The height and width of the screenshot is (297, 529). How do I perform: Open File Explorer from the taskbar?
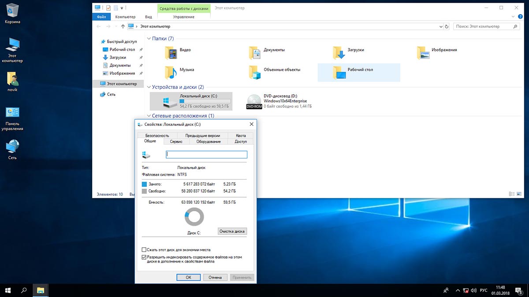click(x=40, y=290)
